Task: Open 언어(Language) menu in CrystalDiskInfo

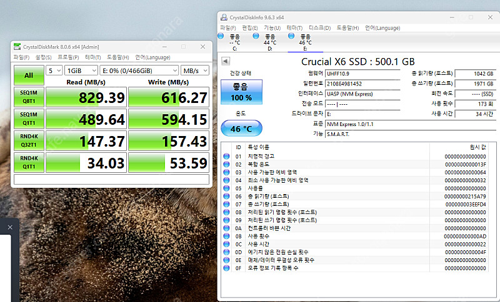Action: click(382, 28)
